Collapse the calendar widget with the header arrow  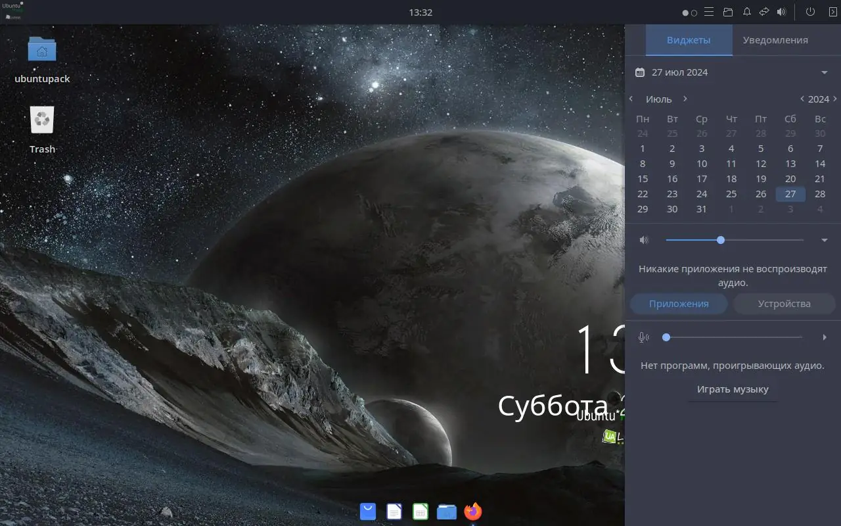[x=825, y=72]
